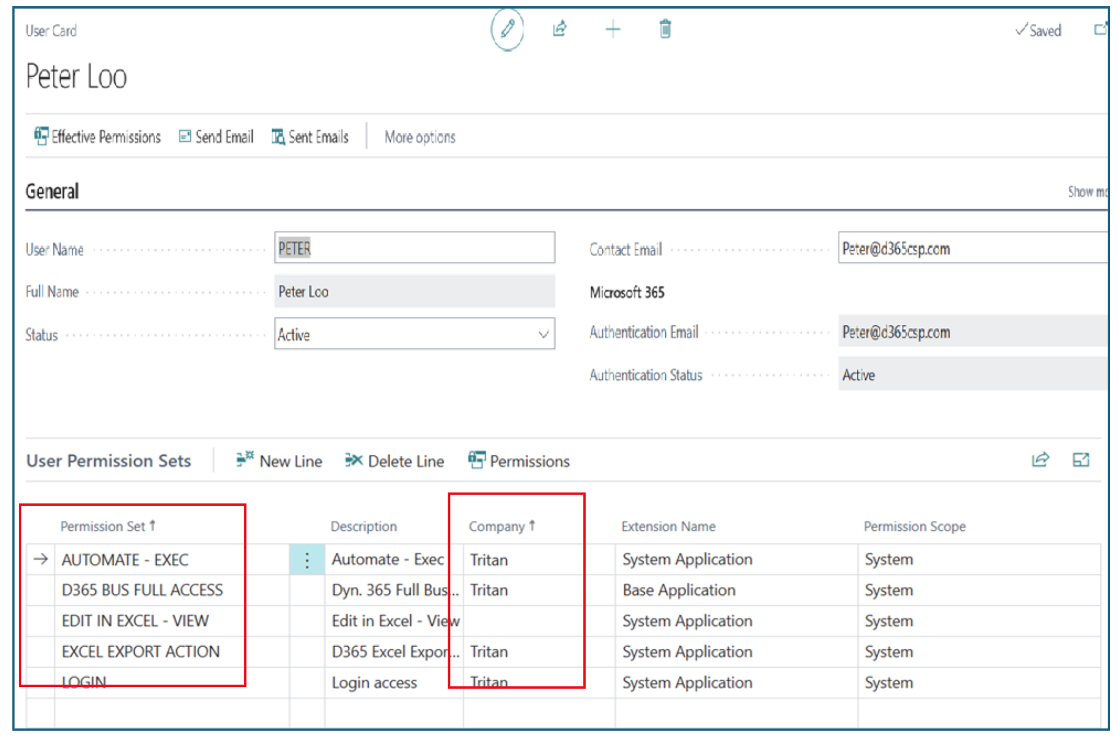The image size is (1118, 738).
Task: Click Delete Line in permission sets
Action: click(x=395, y=461)
